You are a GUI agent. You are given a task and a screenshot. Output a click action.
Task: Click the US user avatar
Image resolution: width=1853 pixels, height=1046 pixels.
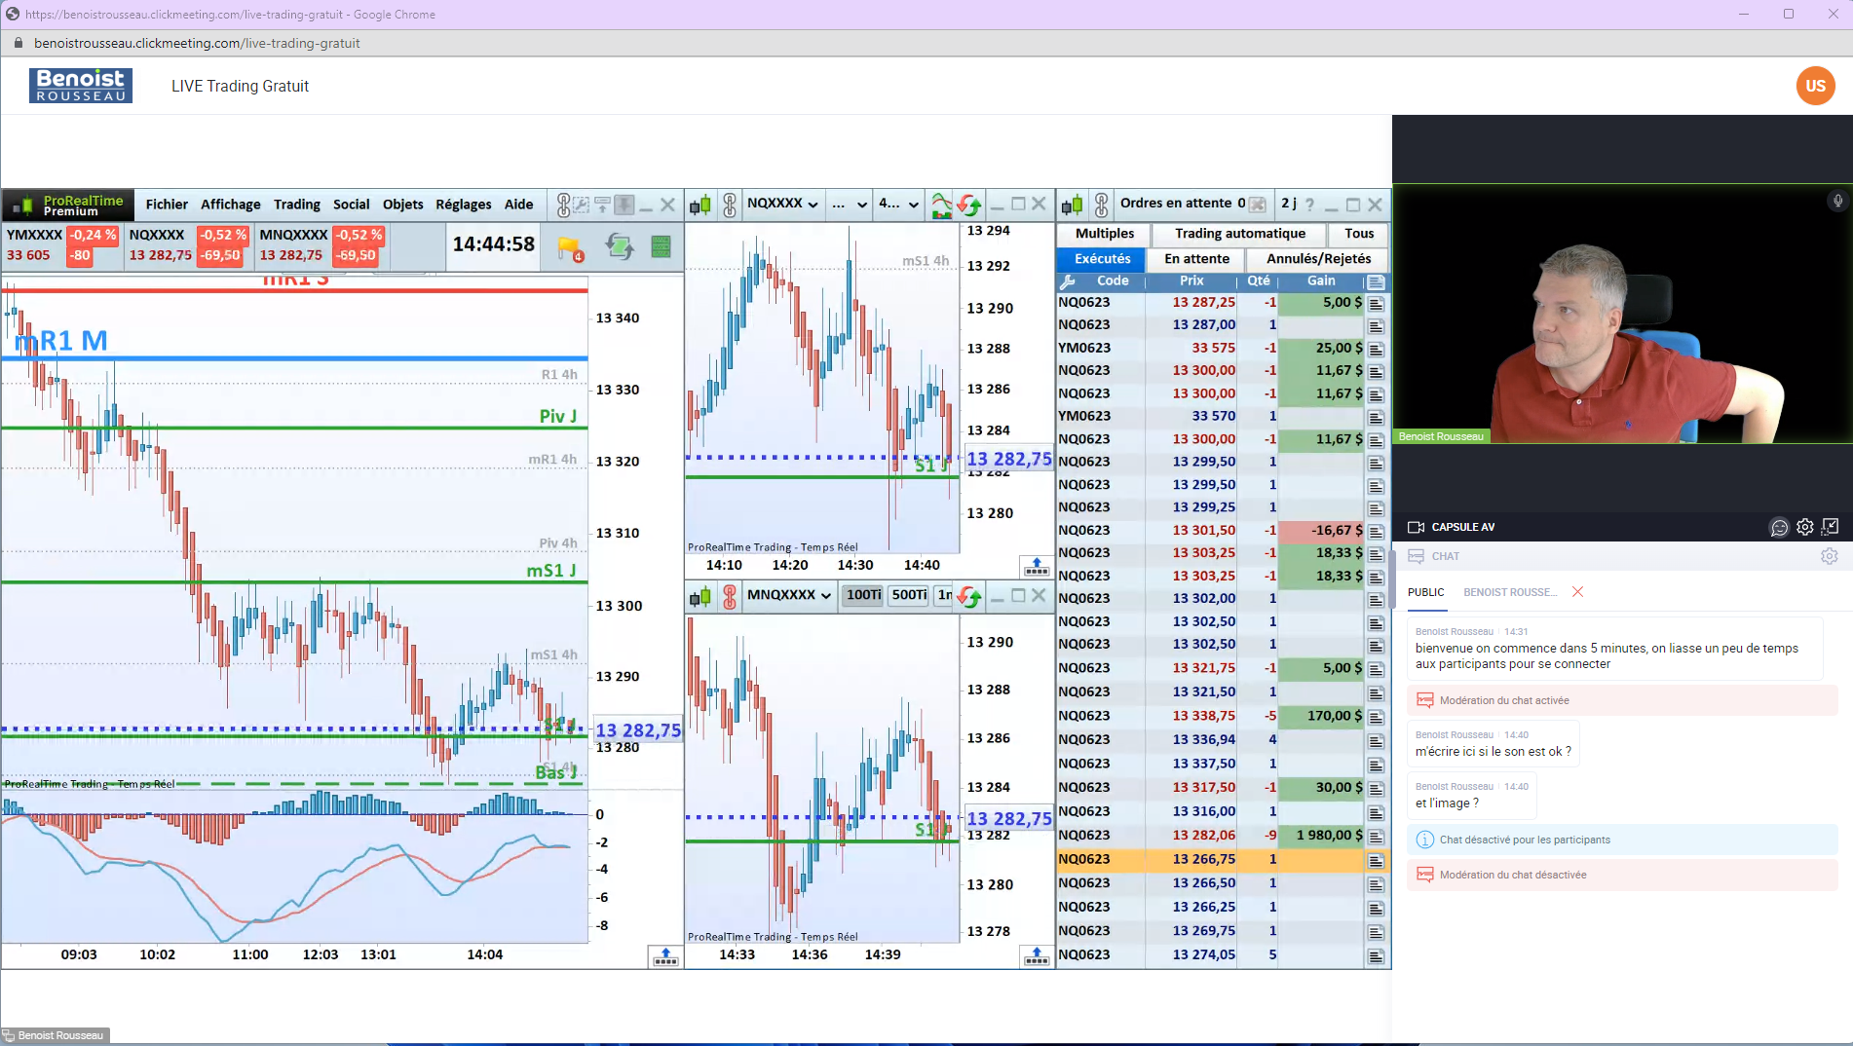[x=1815, y=86]
